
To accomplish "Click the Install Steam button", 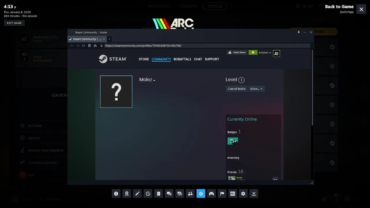I will pyautogui.click(x=237, y=52).
